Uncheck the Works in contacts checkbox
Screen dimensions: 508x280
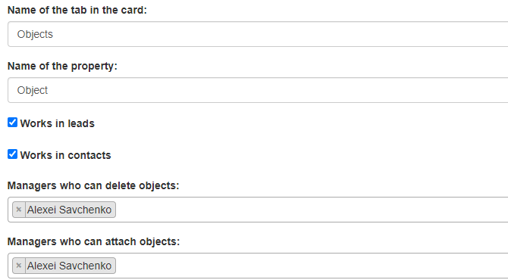point(12,154)
